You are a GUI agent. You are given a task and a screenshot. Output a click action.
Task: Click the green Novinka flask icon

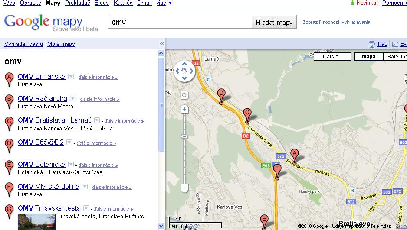352,3
